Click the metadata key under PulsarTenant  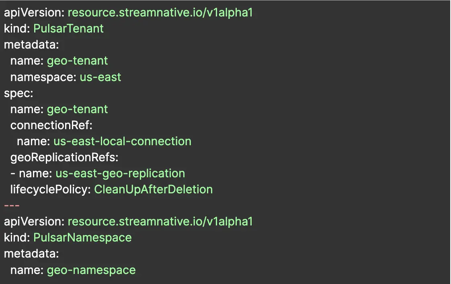click(31, 45)
